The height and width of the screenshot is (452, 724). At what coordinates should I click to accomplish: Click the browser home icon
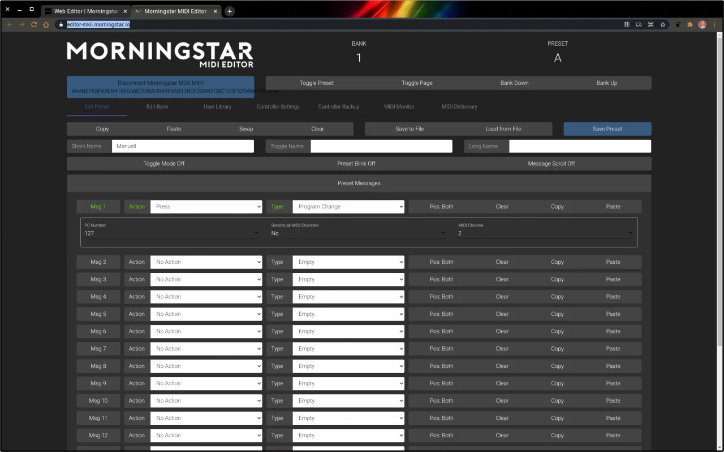pos(46,25)
